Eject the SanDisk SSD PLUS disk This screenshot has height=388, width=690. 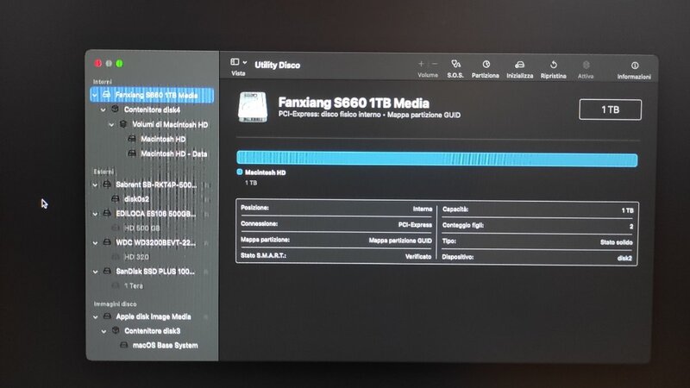click(206, 272)
